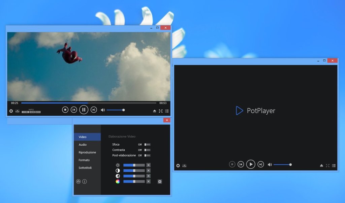345x203 pixels.
Task: Click the hue color wheel icon
Action: 118,181
